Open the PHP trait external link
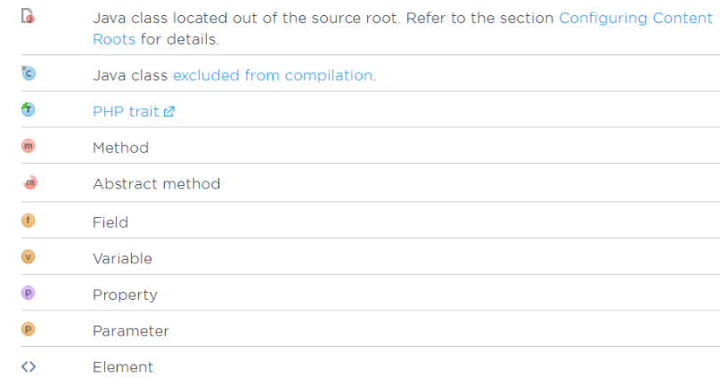Viewport: 720px width, 379px height. point(125,112)
